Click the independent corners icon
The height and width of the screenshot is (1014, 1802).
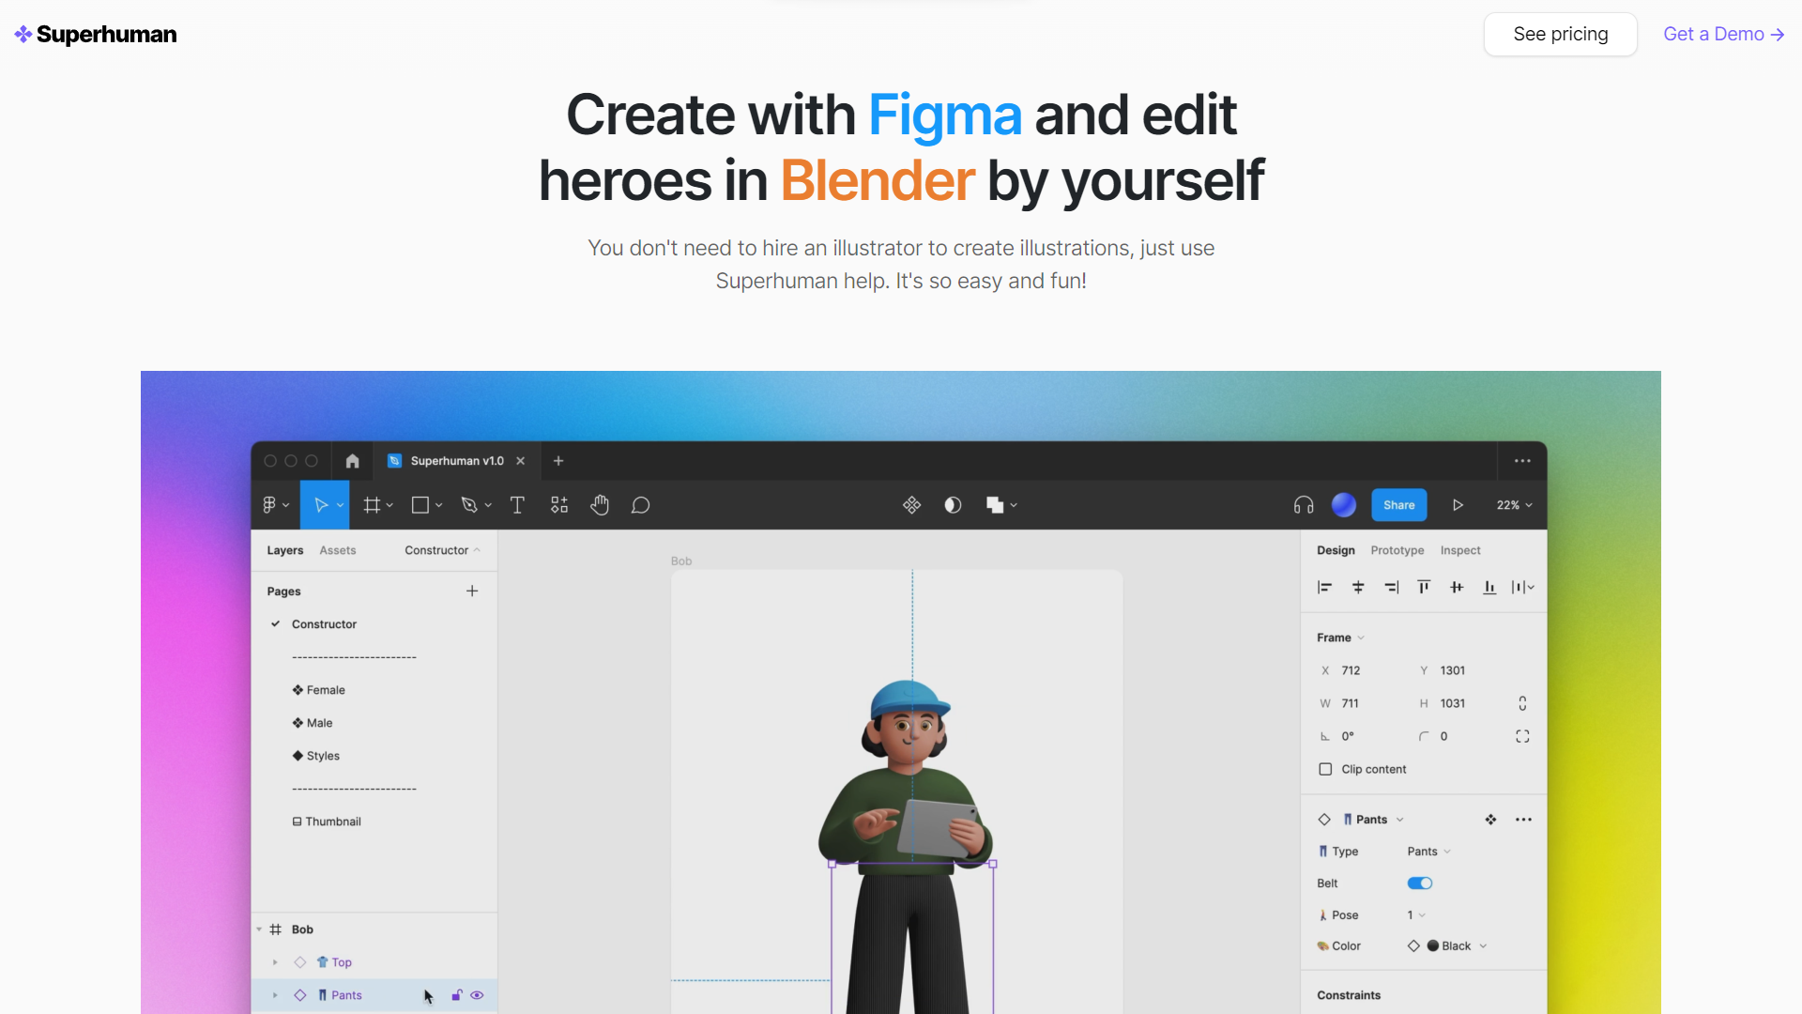(x=1522, y=736)
